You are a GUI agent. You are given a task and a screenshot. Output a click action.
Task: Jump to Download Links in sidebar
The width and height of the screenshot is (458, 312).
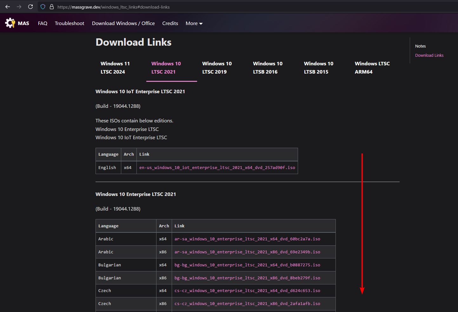(x=429, y=55)
